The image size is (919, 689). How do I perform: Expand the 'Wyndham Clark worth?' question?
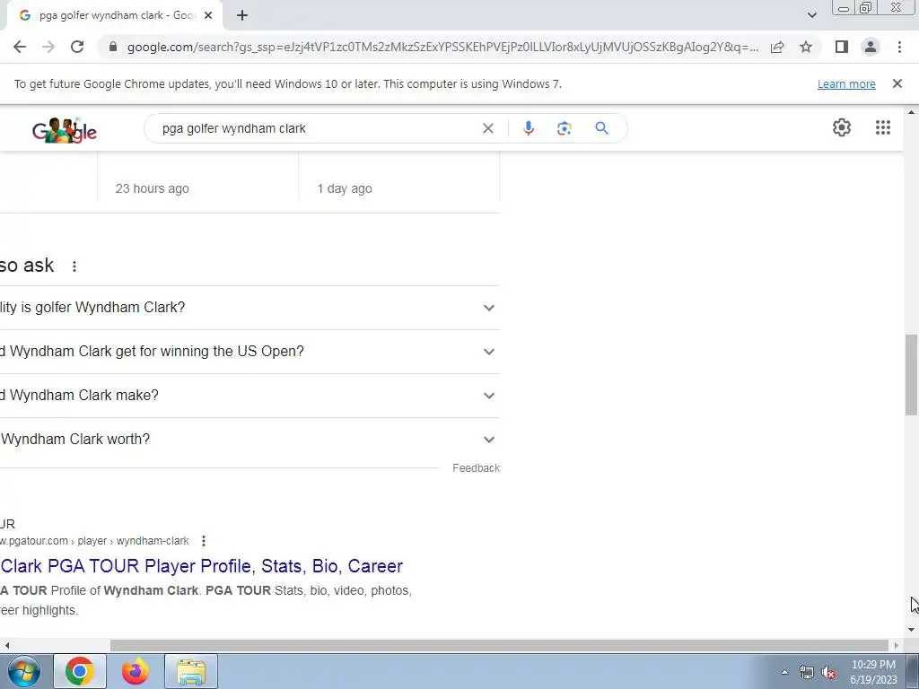pos(249,440)
